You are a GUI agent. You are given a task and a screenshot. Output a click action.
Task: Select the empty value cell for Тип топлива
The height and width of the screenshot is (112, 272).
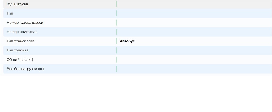(194, 50)
